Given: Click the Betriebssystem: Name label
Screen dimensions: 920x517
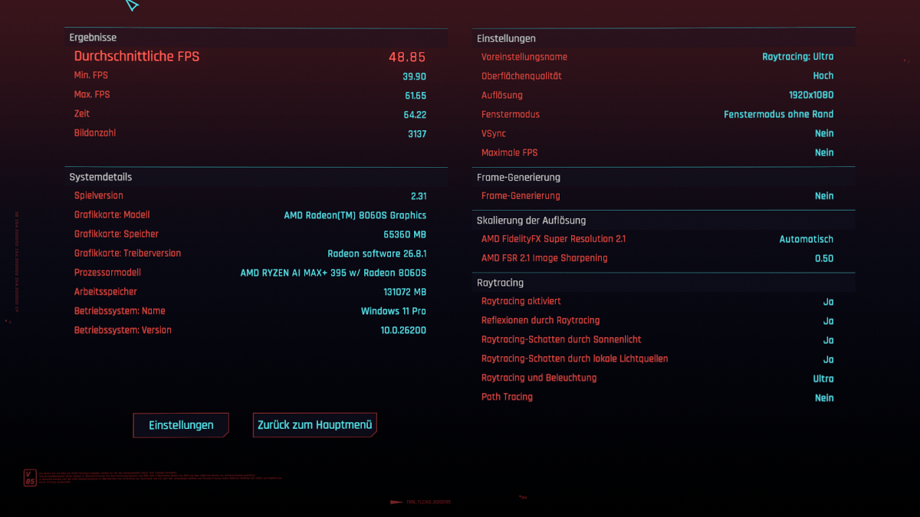Looking at the screenshot, I should 120,311.
